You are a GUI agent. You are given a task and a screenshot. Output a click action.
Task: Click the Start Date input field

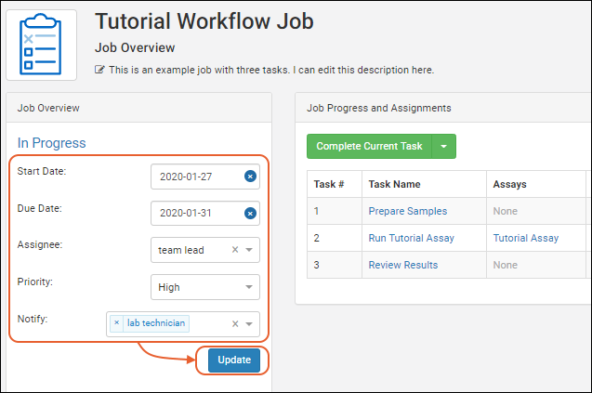pos(197,176)
